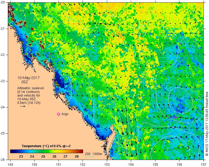Viewport: 209px width, 167px height.
Task: Click the '151' longitude axis label
Action: 59,165
